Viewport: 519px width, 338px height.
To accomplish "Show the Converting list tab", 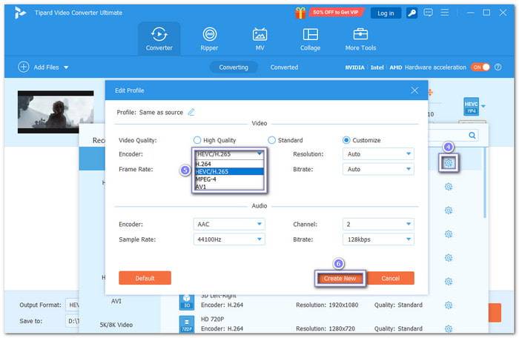I will tap(234, 67).
